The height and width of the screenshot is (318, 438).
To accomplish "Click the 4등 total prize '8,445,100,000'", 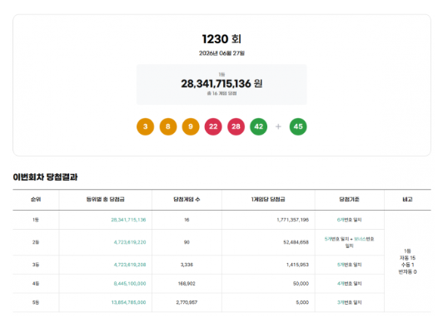I will pyautogui.click(x=130, y=284).
